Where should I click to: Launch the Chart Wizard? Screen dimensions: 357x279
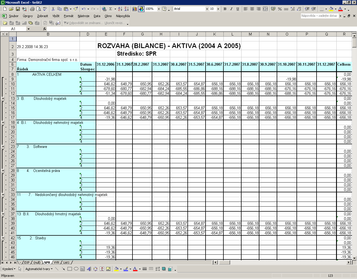pos(135,9)
